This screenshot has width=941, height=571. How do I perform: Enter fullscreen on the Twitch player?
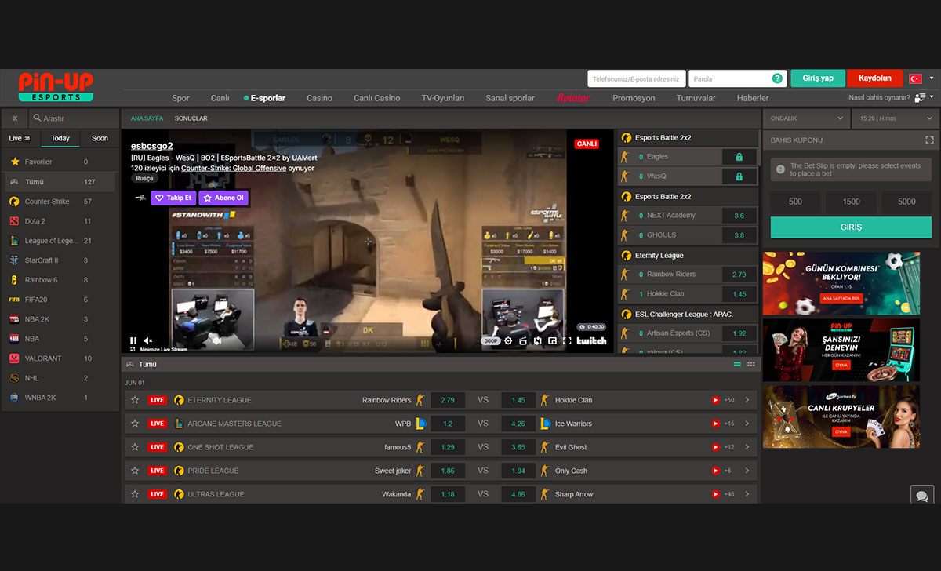(x=566, y=341)
